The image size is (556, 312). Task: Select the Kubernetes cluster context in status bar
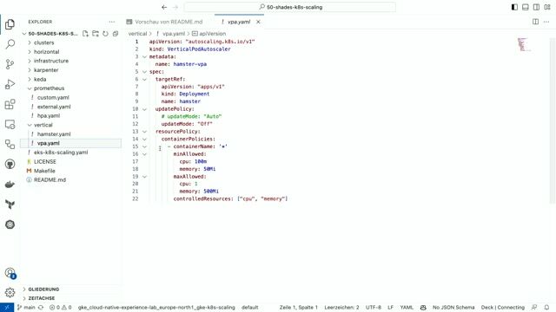[x=156, y=308]
